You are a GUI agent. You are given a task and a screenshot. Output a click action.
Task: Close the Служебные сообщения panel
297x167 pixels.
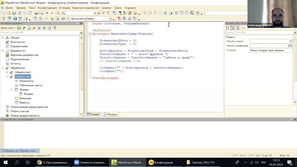click(x=295, y=120)
